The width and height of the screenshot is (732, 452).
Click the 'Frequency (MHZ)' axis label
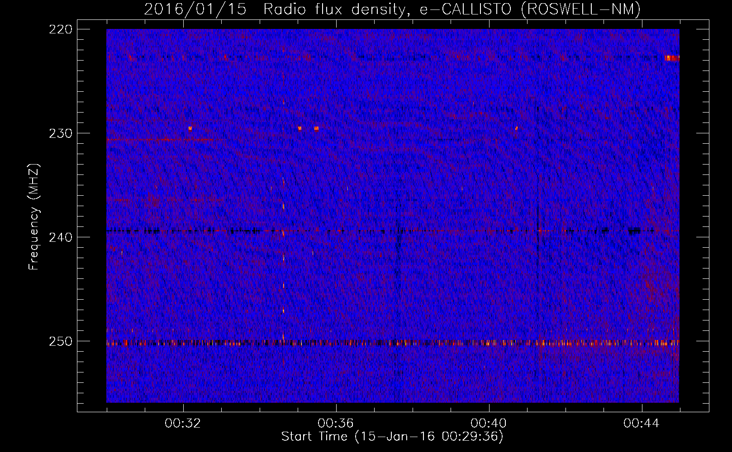34,217
